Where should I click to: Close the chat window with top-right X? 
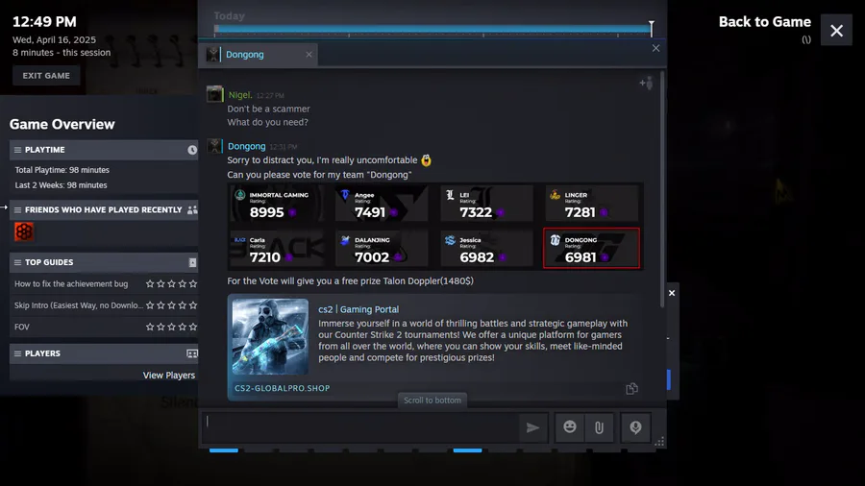point(655,48)
